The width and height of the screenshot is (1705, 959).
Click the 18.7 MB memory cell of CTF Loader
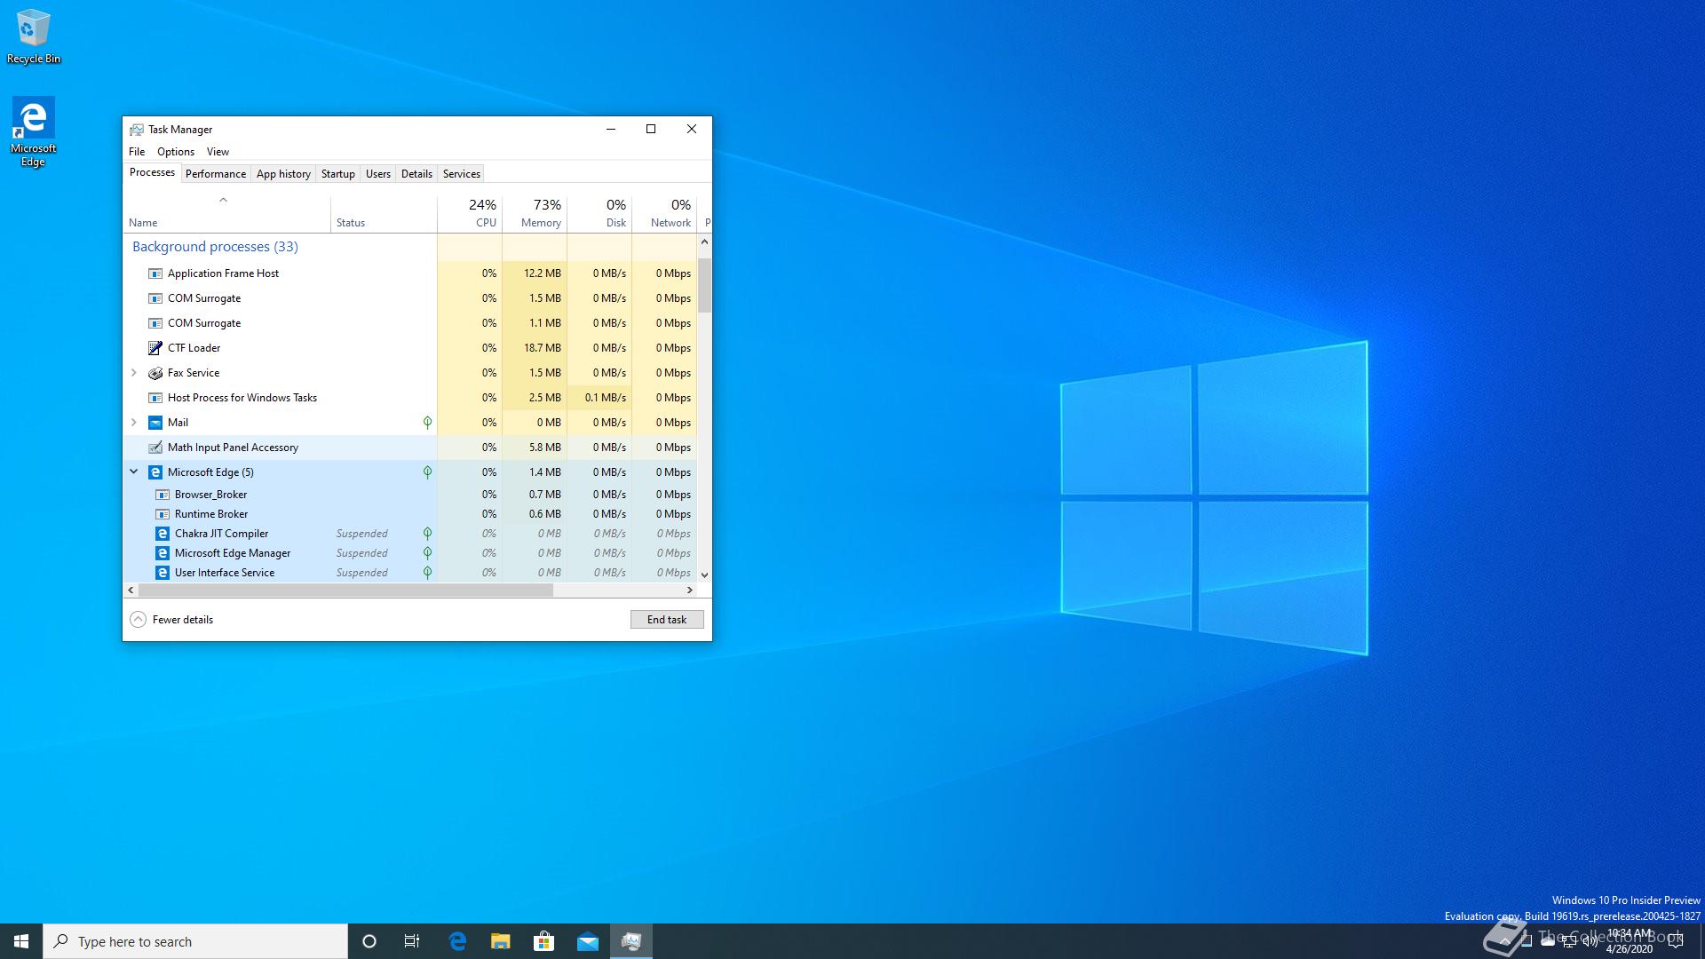pos(535,348)
